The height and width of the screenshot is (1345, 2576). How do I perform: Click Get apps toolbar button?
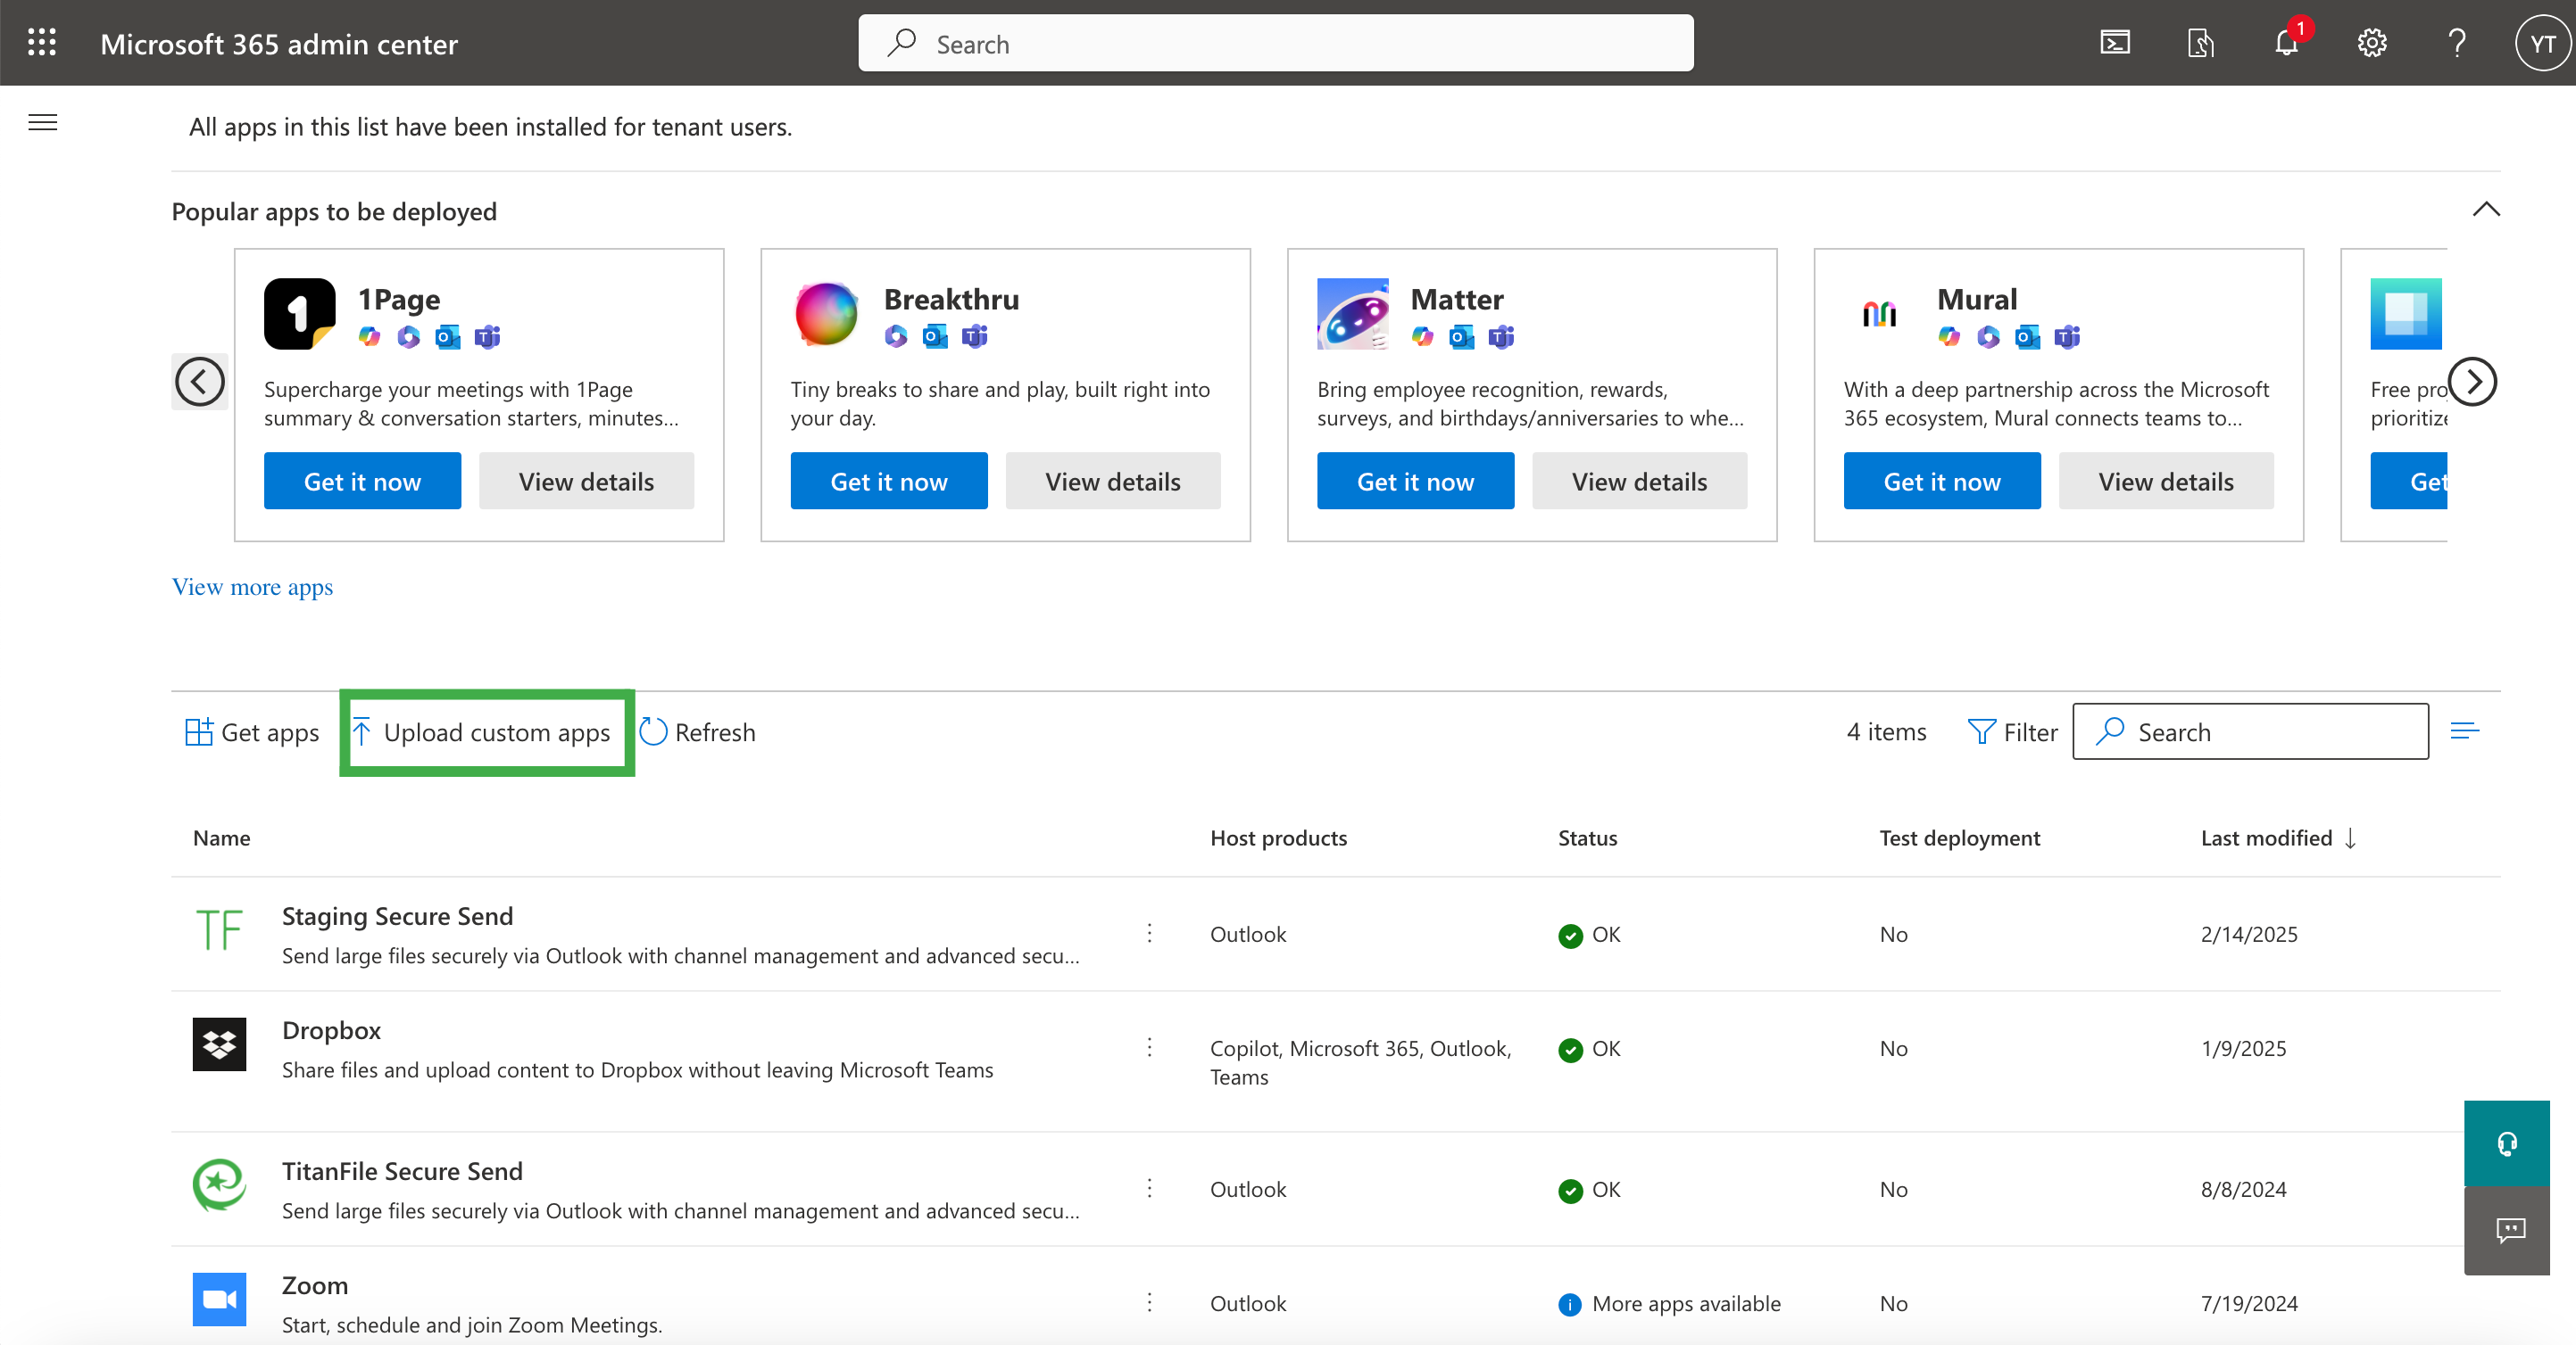point(252,731)
